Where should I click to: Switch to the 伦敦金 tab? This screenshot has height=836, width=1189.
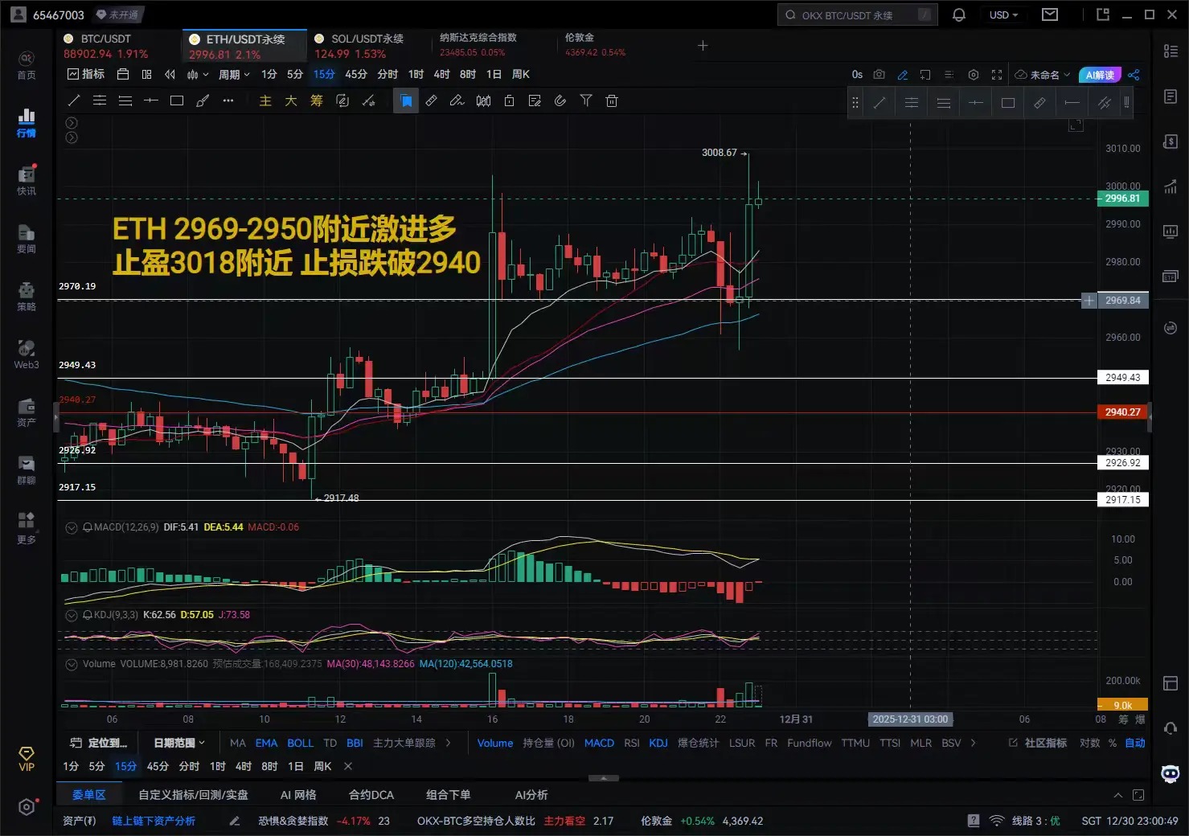[619, 46]
